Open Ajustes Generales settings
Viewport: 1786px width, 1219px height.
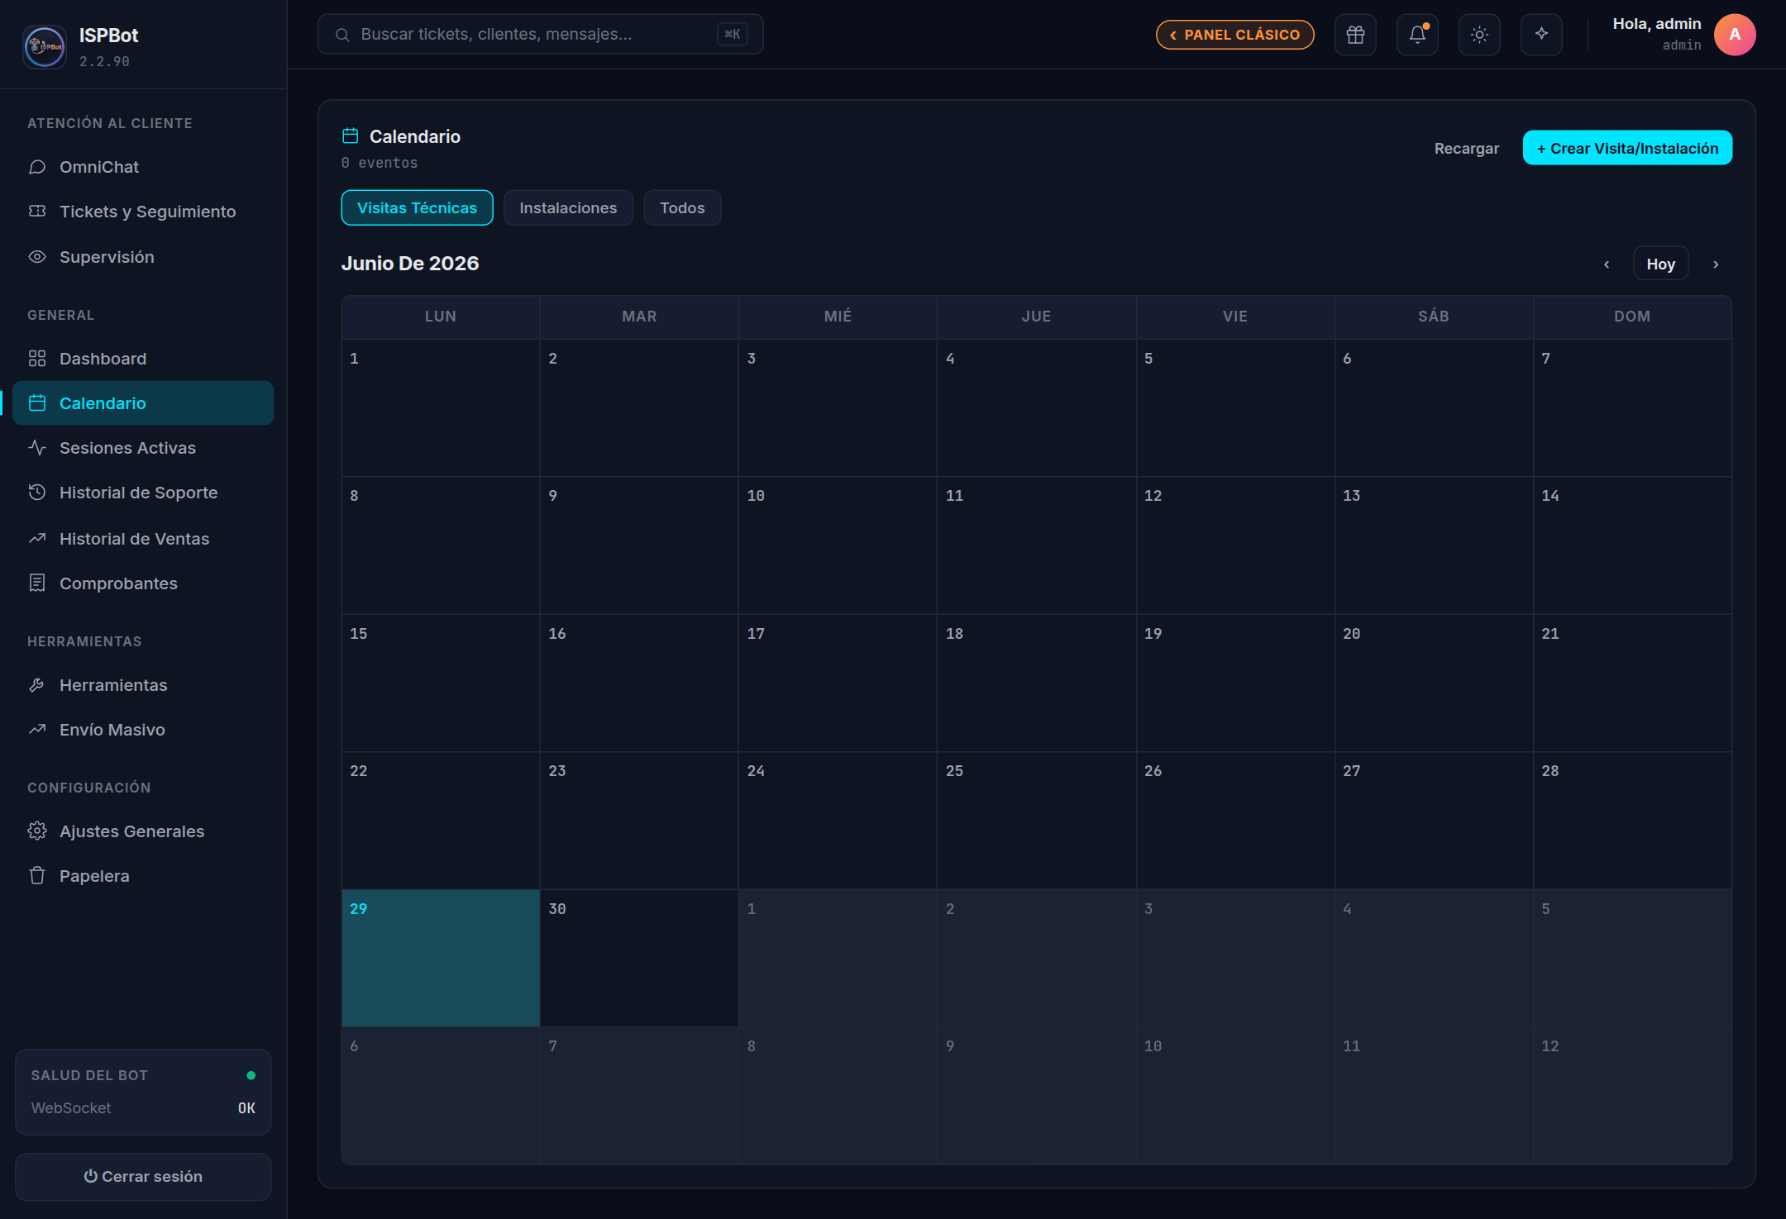[143, 831]
